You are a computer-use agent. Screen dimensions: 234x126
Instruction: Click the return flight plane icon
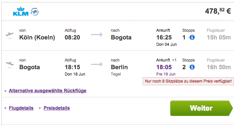[10, 65]
